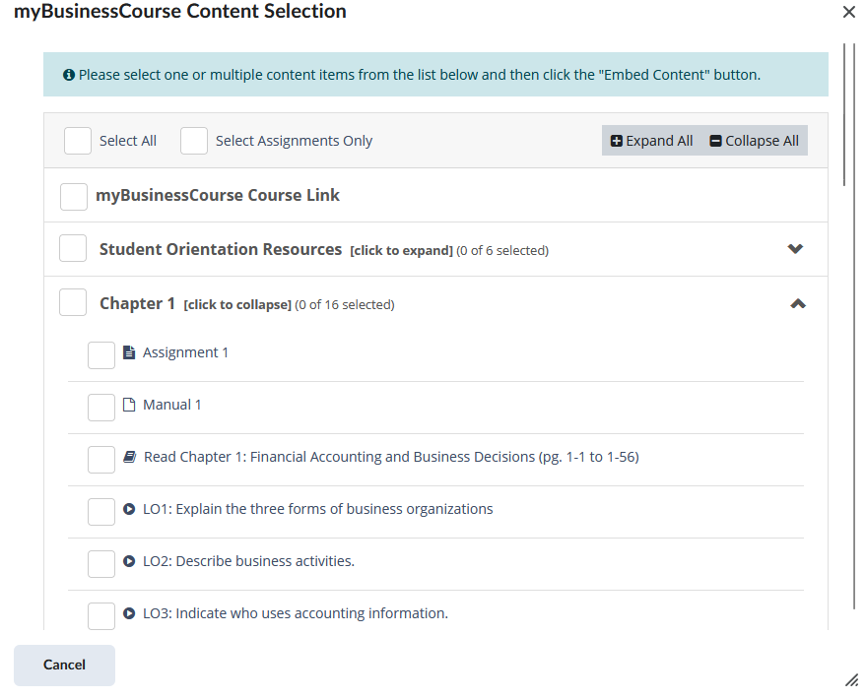
Task: Check the Chapter 1 section checkbox
Action: click(73, 302)
